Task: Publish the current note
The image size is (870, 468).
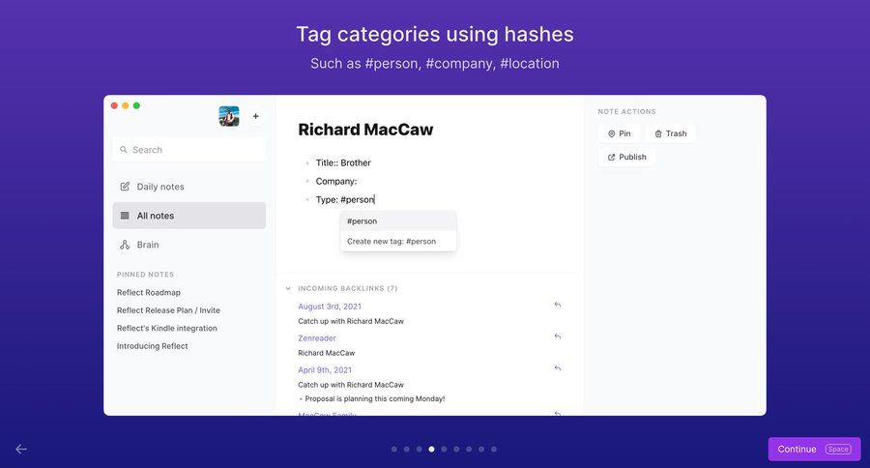Action: [x=626, y=157]
